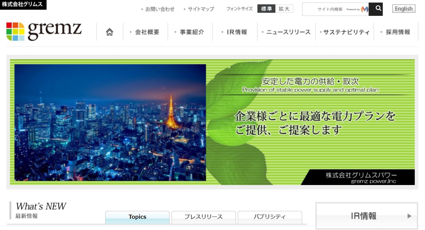Open 事業紹介 menu

[x=190, y=32]
